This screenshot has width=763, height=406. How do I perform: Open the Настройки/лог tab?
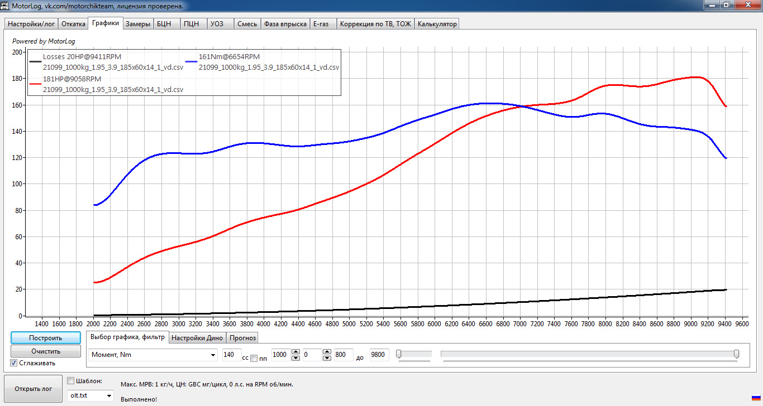pos(31,24)
